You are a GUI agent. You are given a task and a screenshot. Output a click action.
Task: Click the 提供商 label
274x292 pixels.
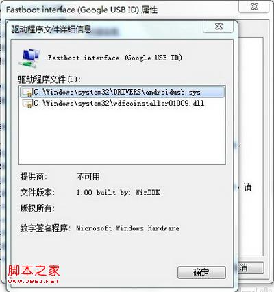tap(34, 176)
